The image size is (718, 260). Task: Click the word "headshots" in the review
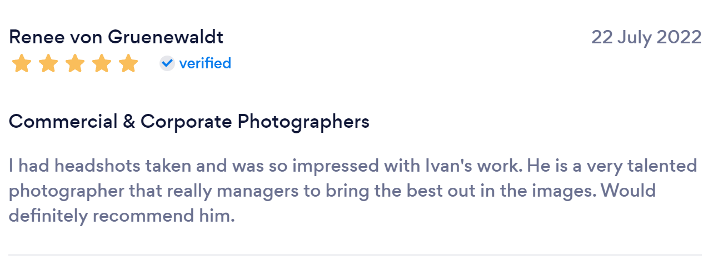pyautogui.click(x=92, y=166)
